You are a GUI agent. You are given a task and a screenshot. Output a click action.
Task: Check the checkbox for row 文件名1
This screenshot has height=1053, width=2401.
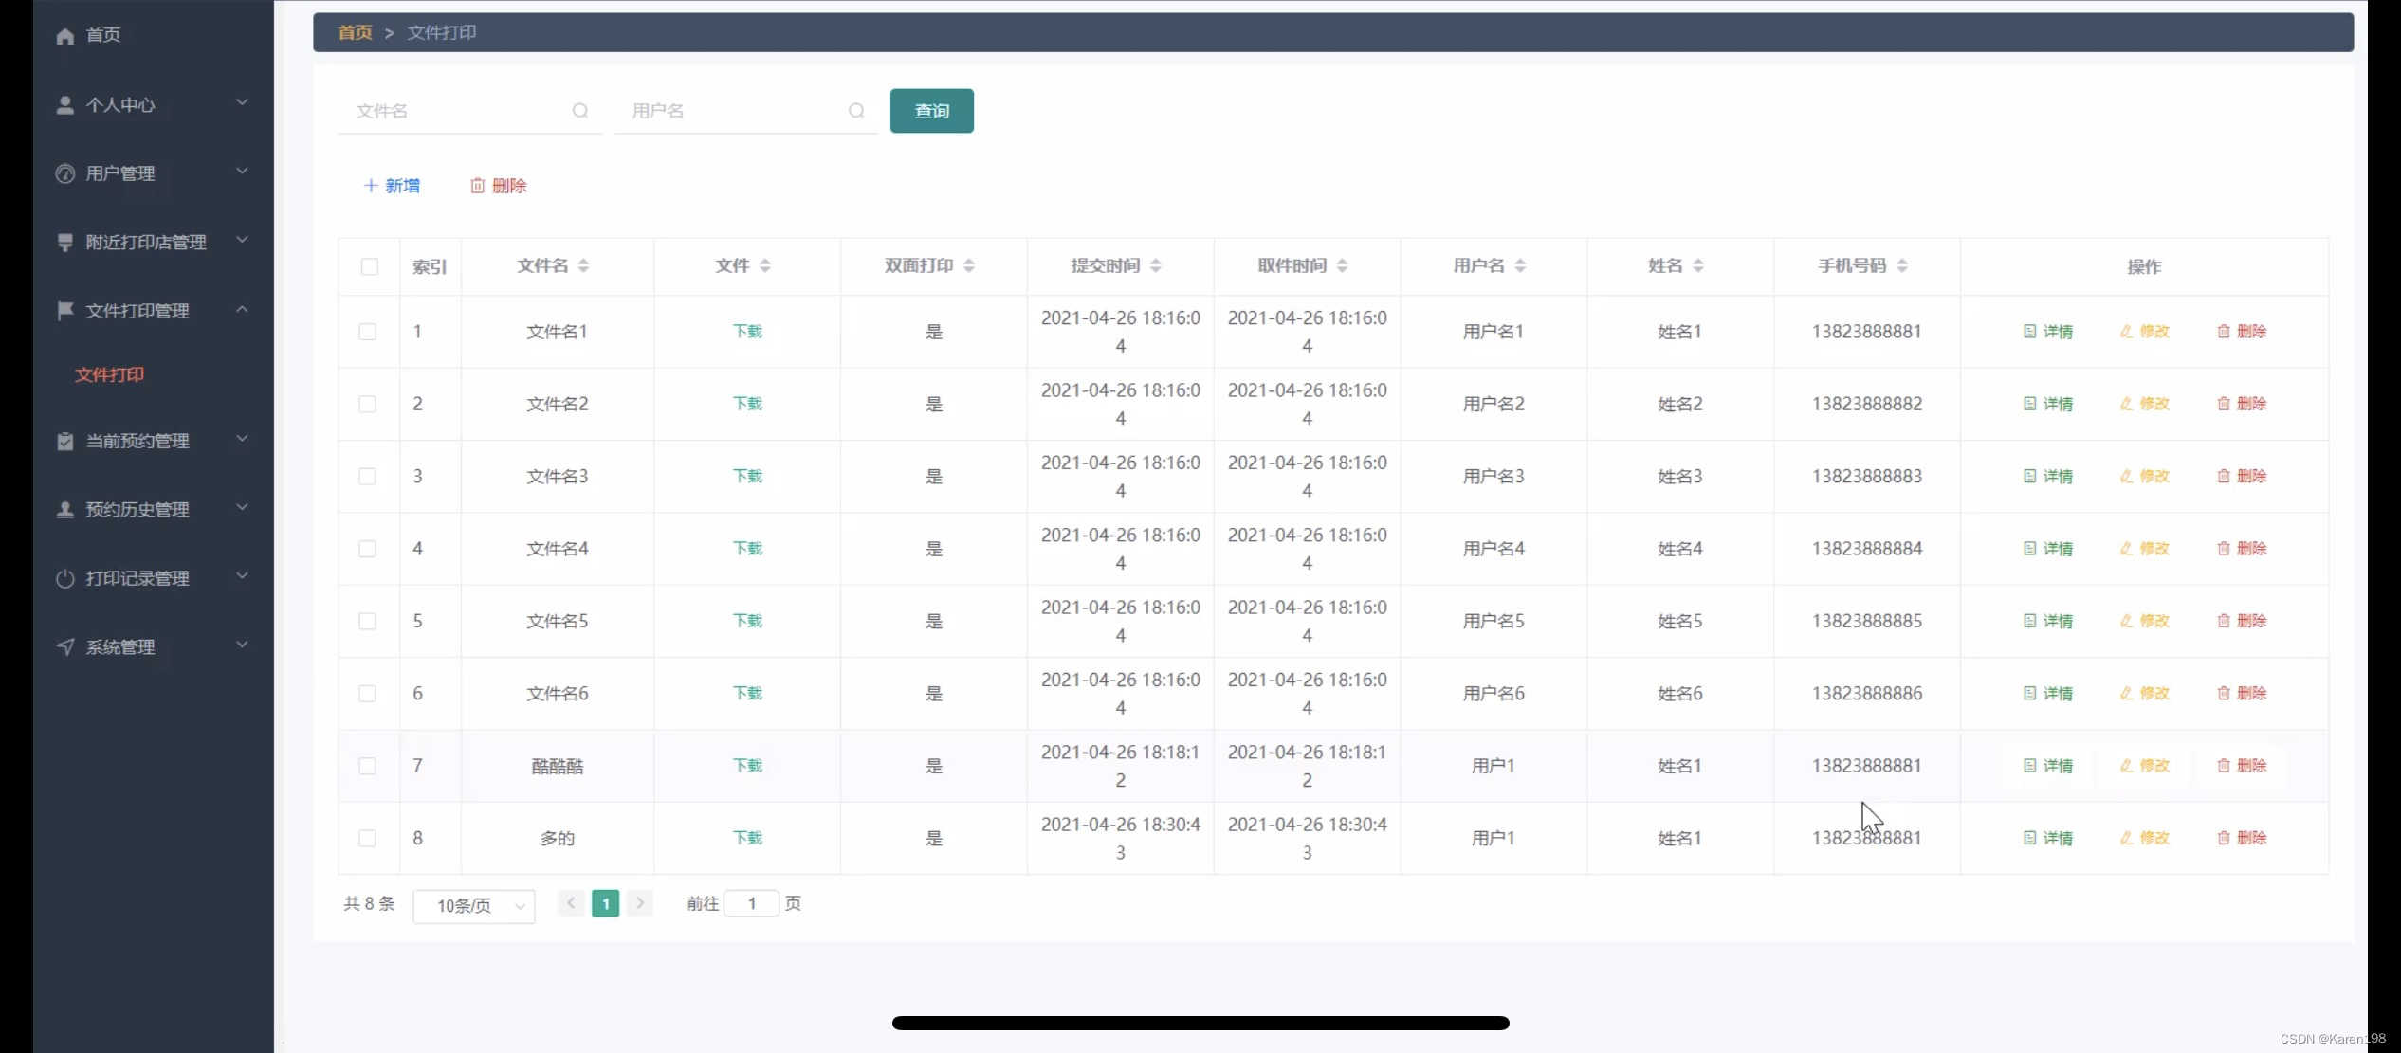[x=367, y=332]
